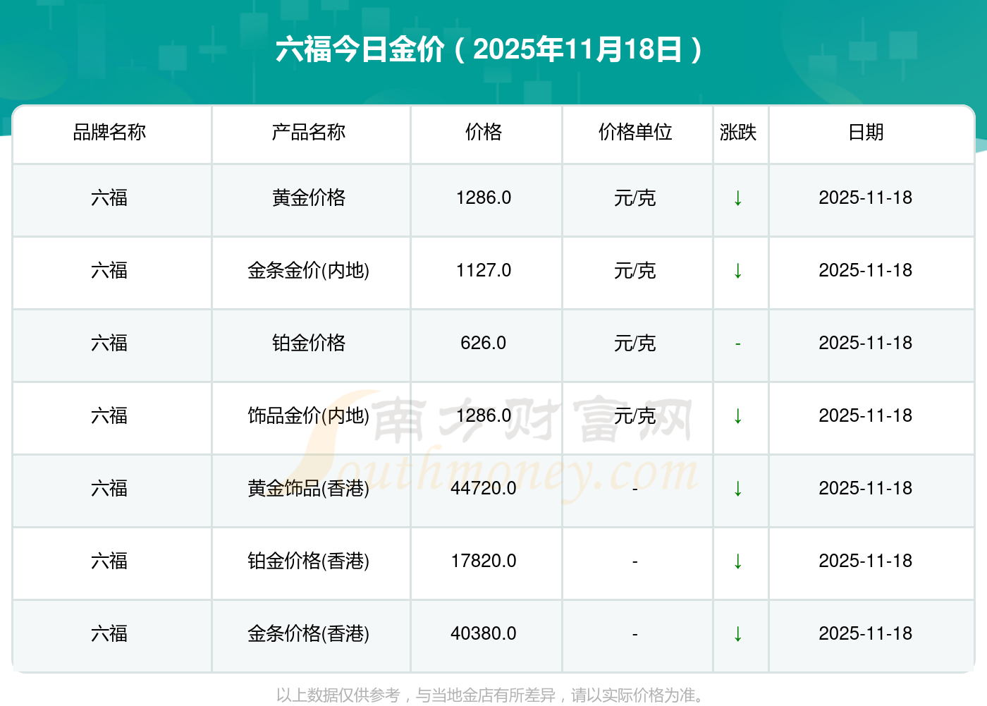Select the disclaimer starting 以上数据仅供参考

[x=491, y=695]
